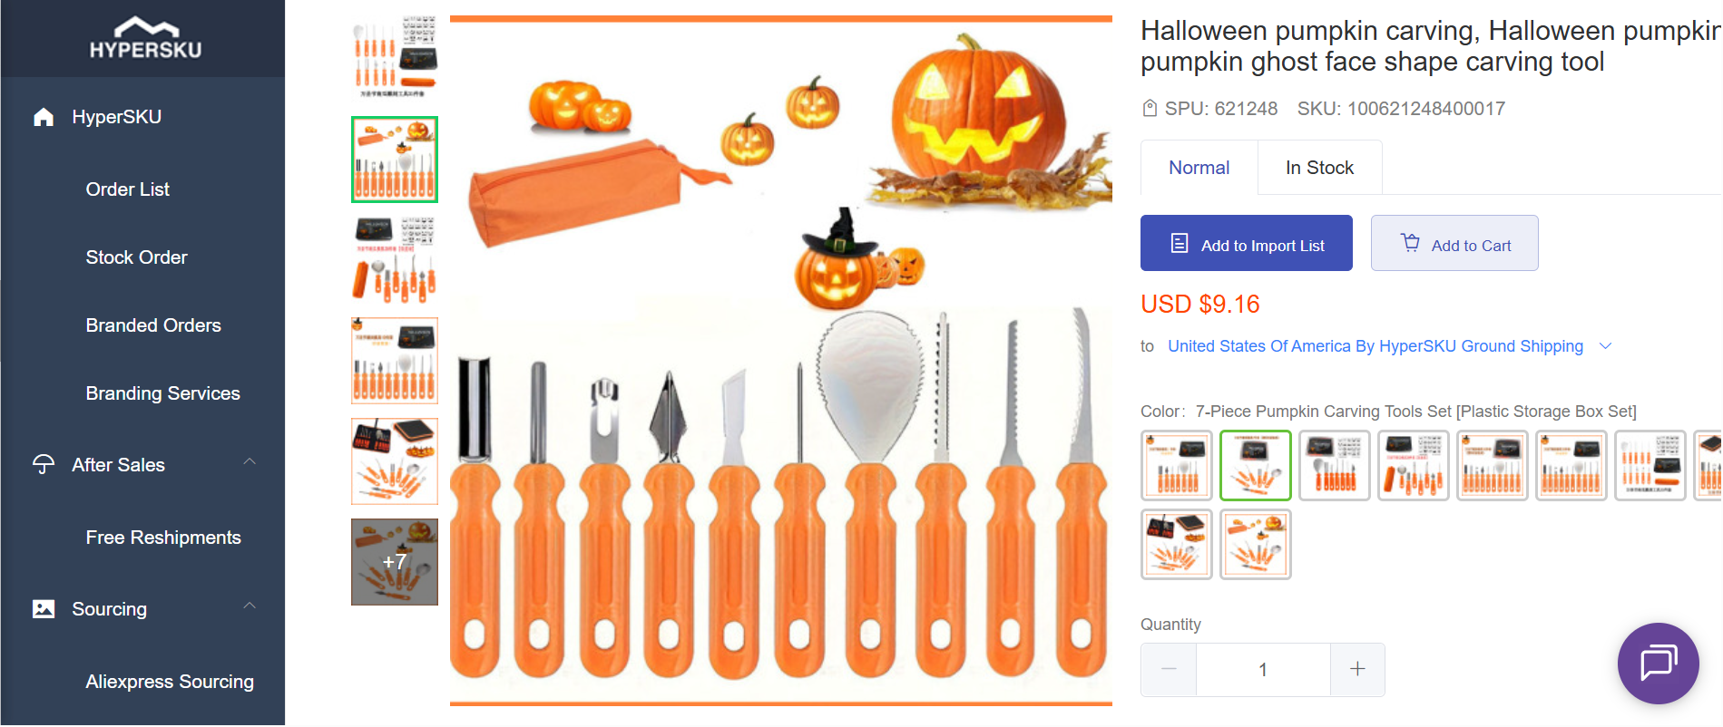This screenshot has width=1723, height=727.
Task: Click the copy icon beside SPU number
Action: pyautogui.click(x=1150, y=109)
